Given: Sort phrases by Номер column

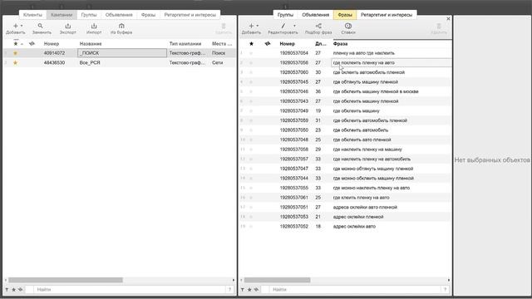Looking at the screenshot, I should (288, 44).
